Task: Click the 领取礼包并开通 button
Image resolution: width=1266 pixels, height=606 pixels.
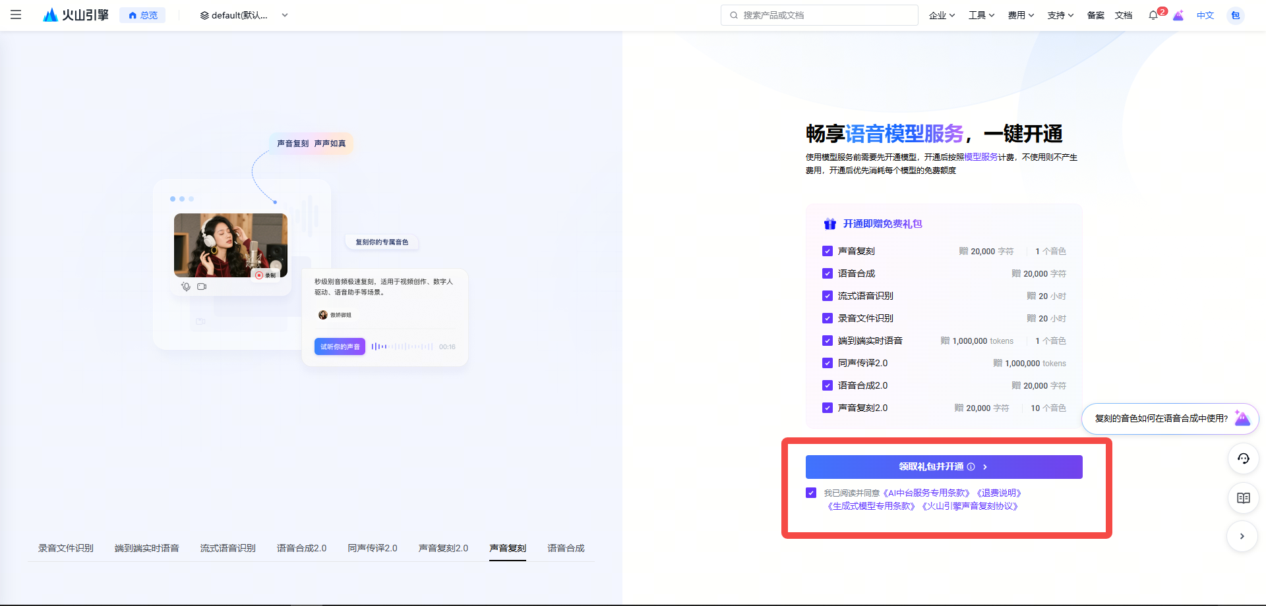Action: tap(944, 467)
